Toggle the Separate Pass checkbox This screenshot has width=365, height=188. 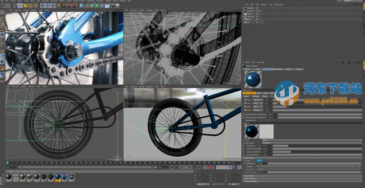point(268,120)
